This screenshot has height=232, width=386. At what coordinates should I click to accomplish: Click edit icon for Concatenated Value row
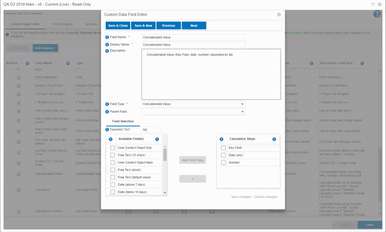point(19,174)
